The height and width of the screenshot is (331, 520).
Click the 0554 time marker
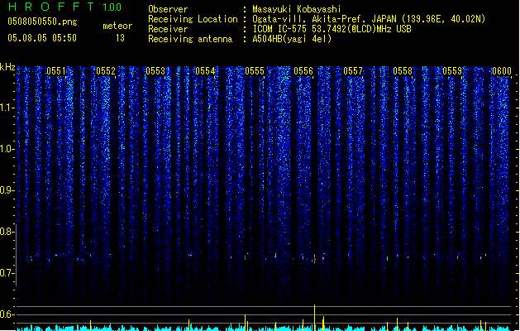point(205,71)
